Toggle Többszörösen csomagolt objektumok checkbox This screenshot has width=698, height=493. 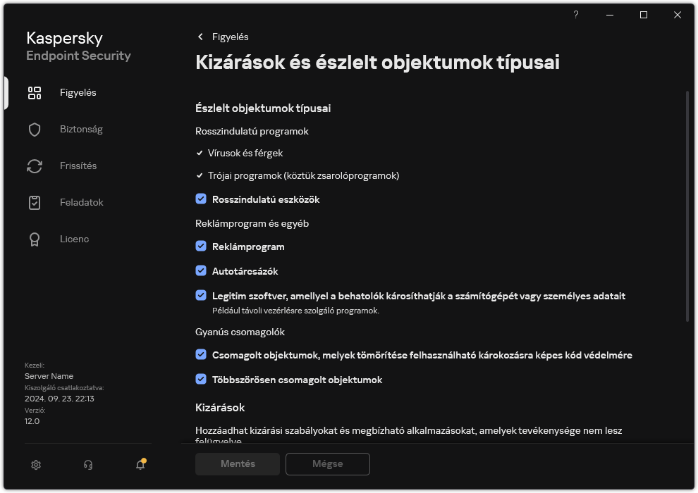201,380
